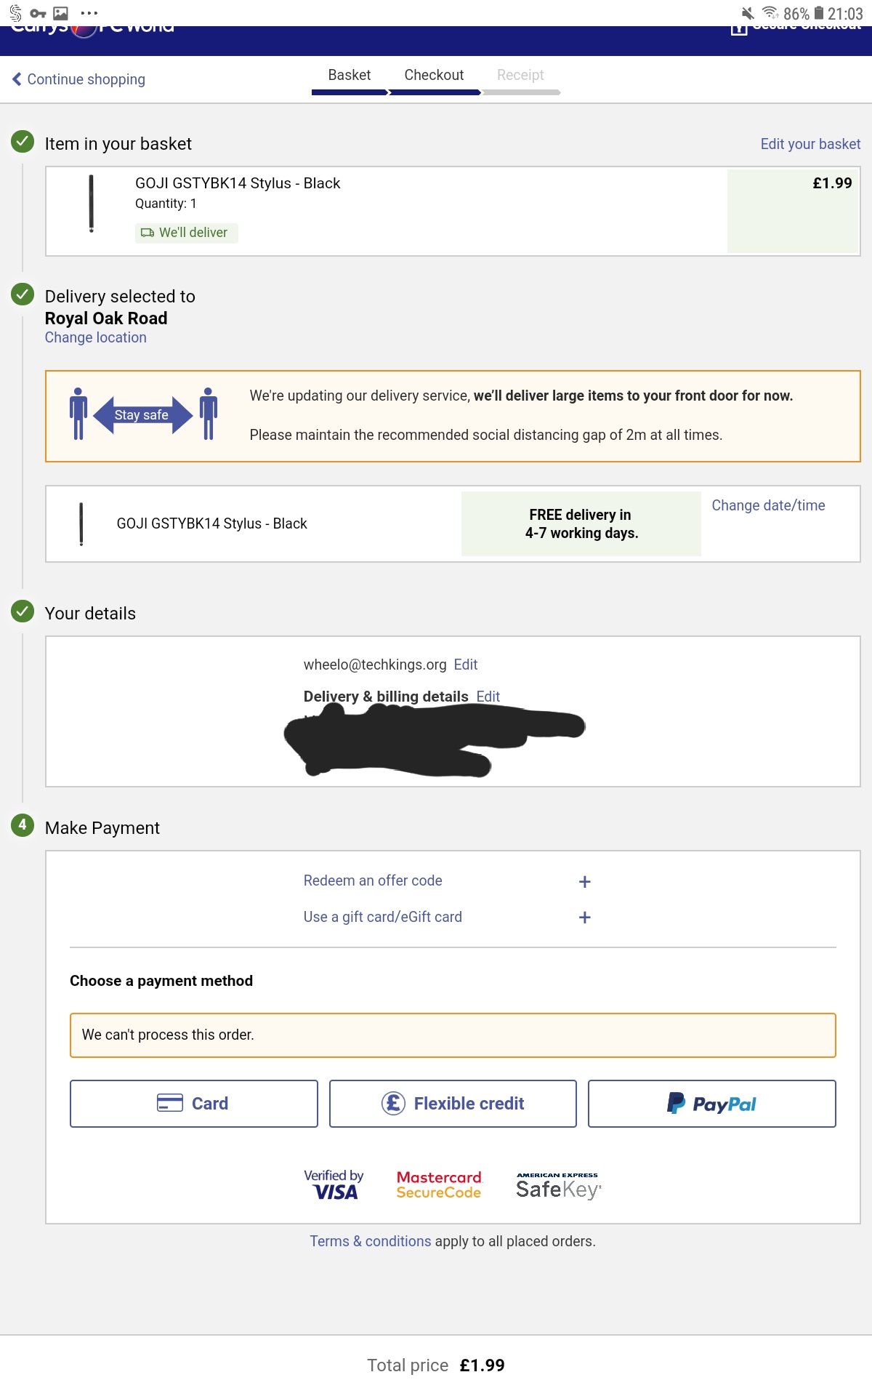Click the Stay safe distancing icon
The image size is (872, 1396).
(143, 414)
